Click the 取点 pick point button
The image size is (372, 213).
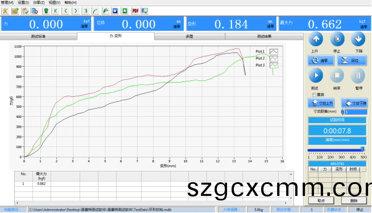point(321,200)
